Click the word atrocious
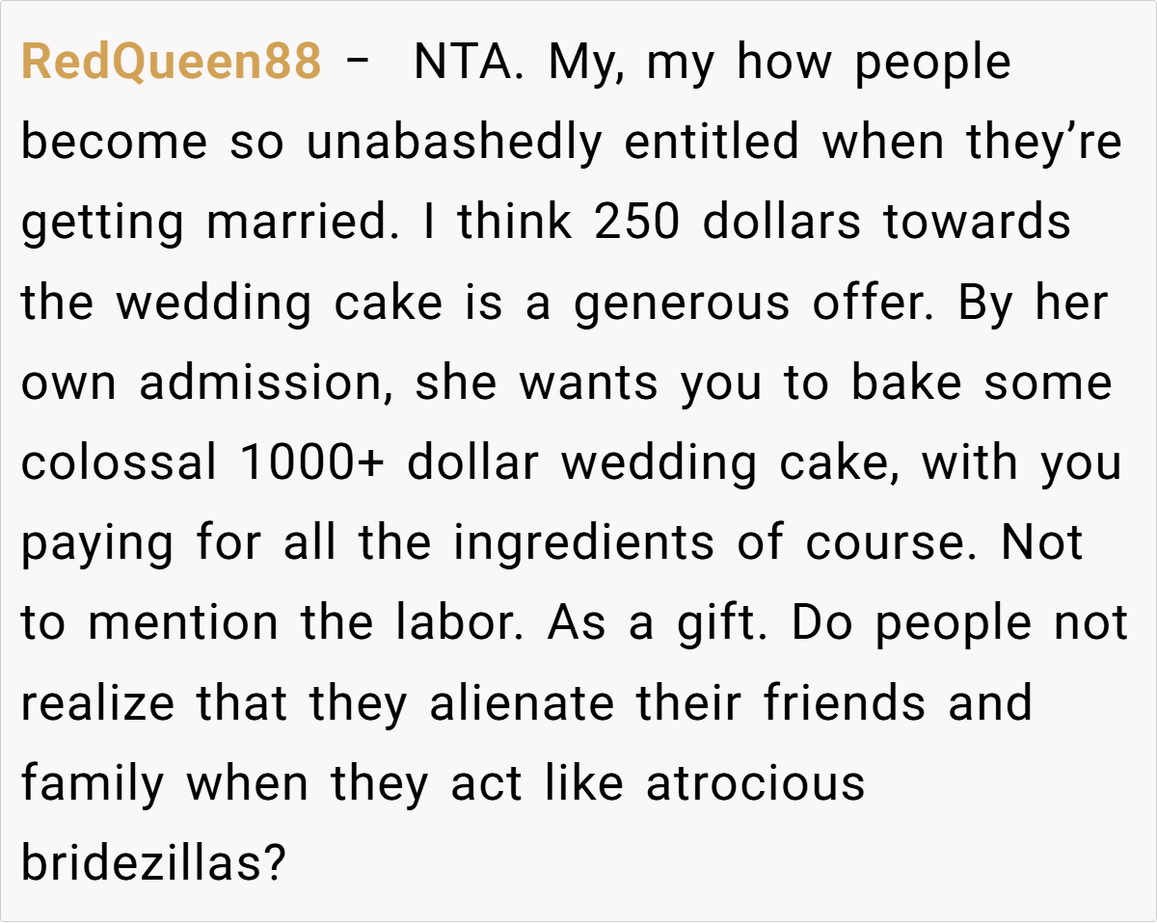This screenshot has height=923, width=1157. tap(756, 783)
